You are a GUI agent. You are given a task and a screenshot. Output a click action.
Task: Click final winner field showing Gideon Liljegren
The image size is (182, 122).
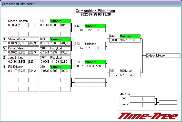[164, 56]
